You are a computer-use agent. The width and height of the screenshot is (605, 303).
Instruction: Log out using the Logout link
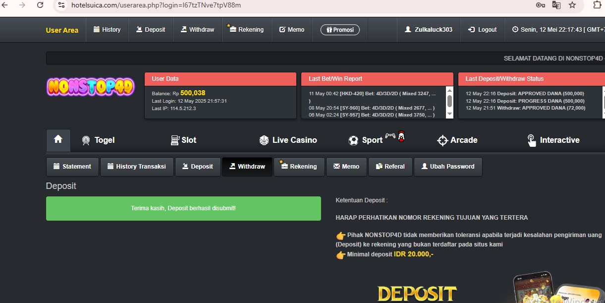482,30
